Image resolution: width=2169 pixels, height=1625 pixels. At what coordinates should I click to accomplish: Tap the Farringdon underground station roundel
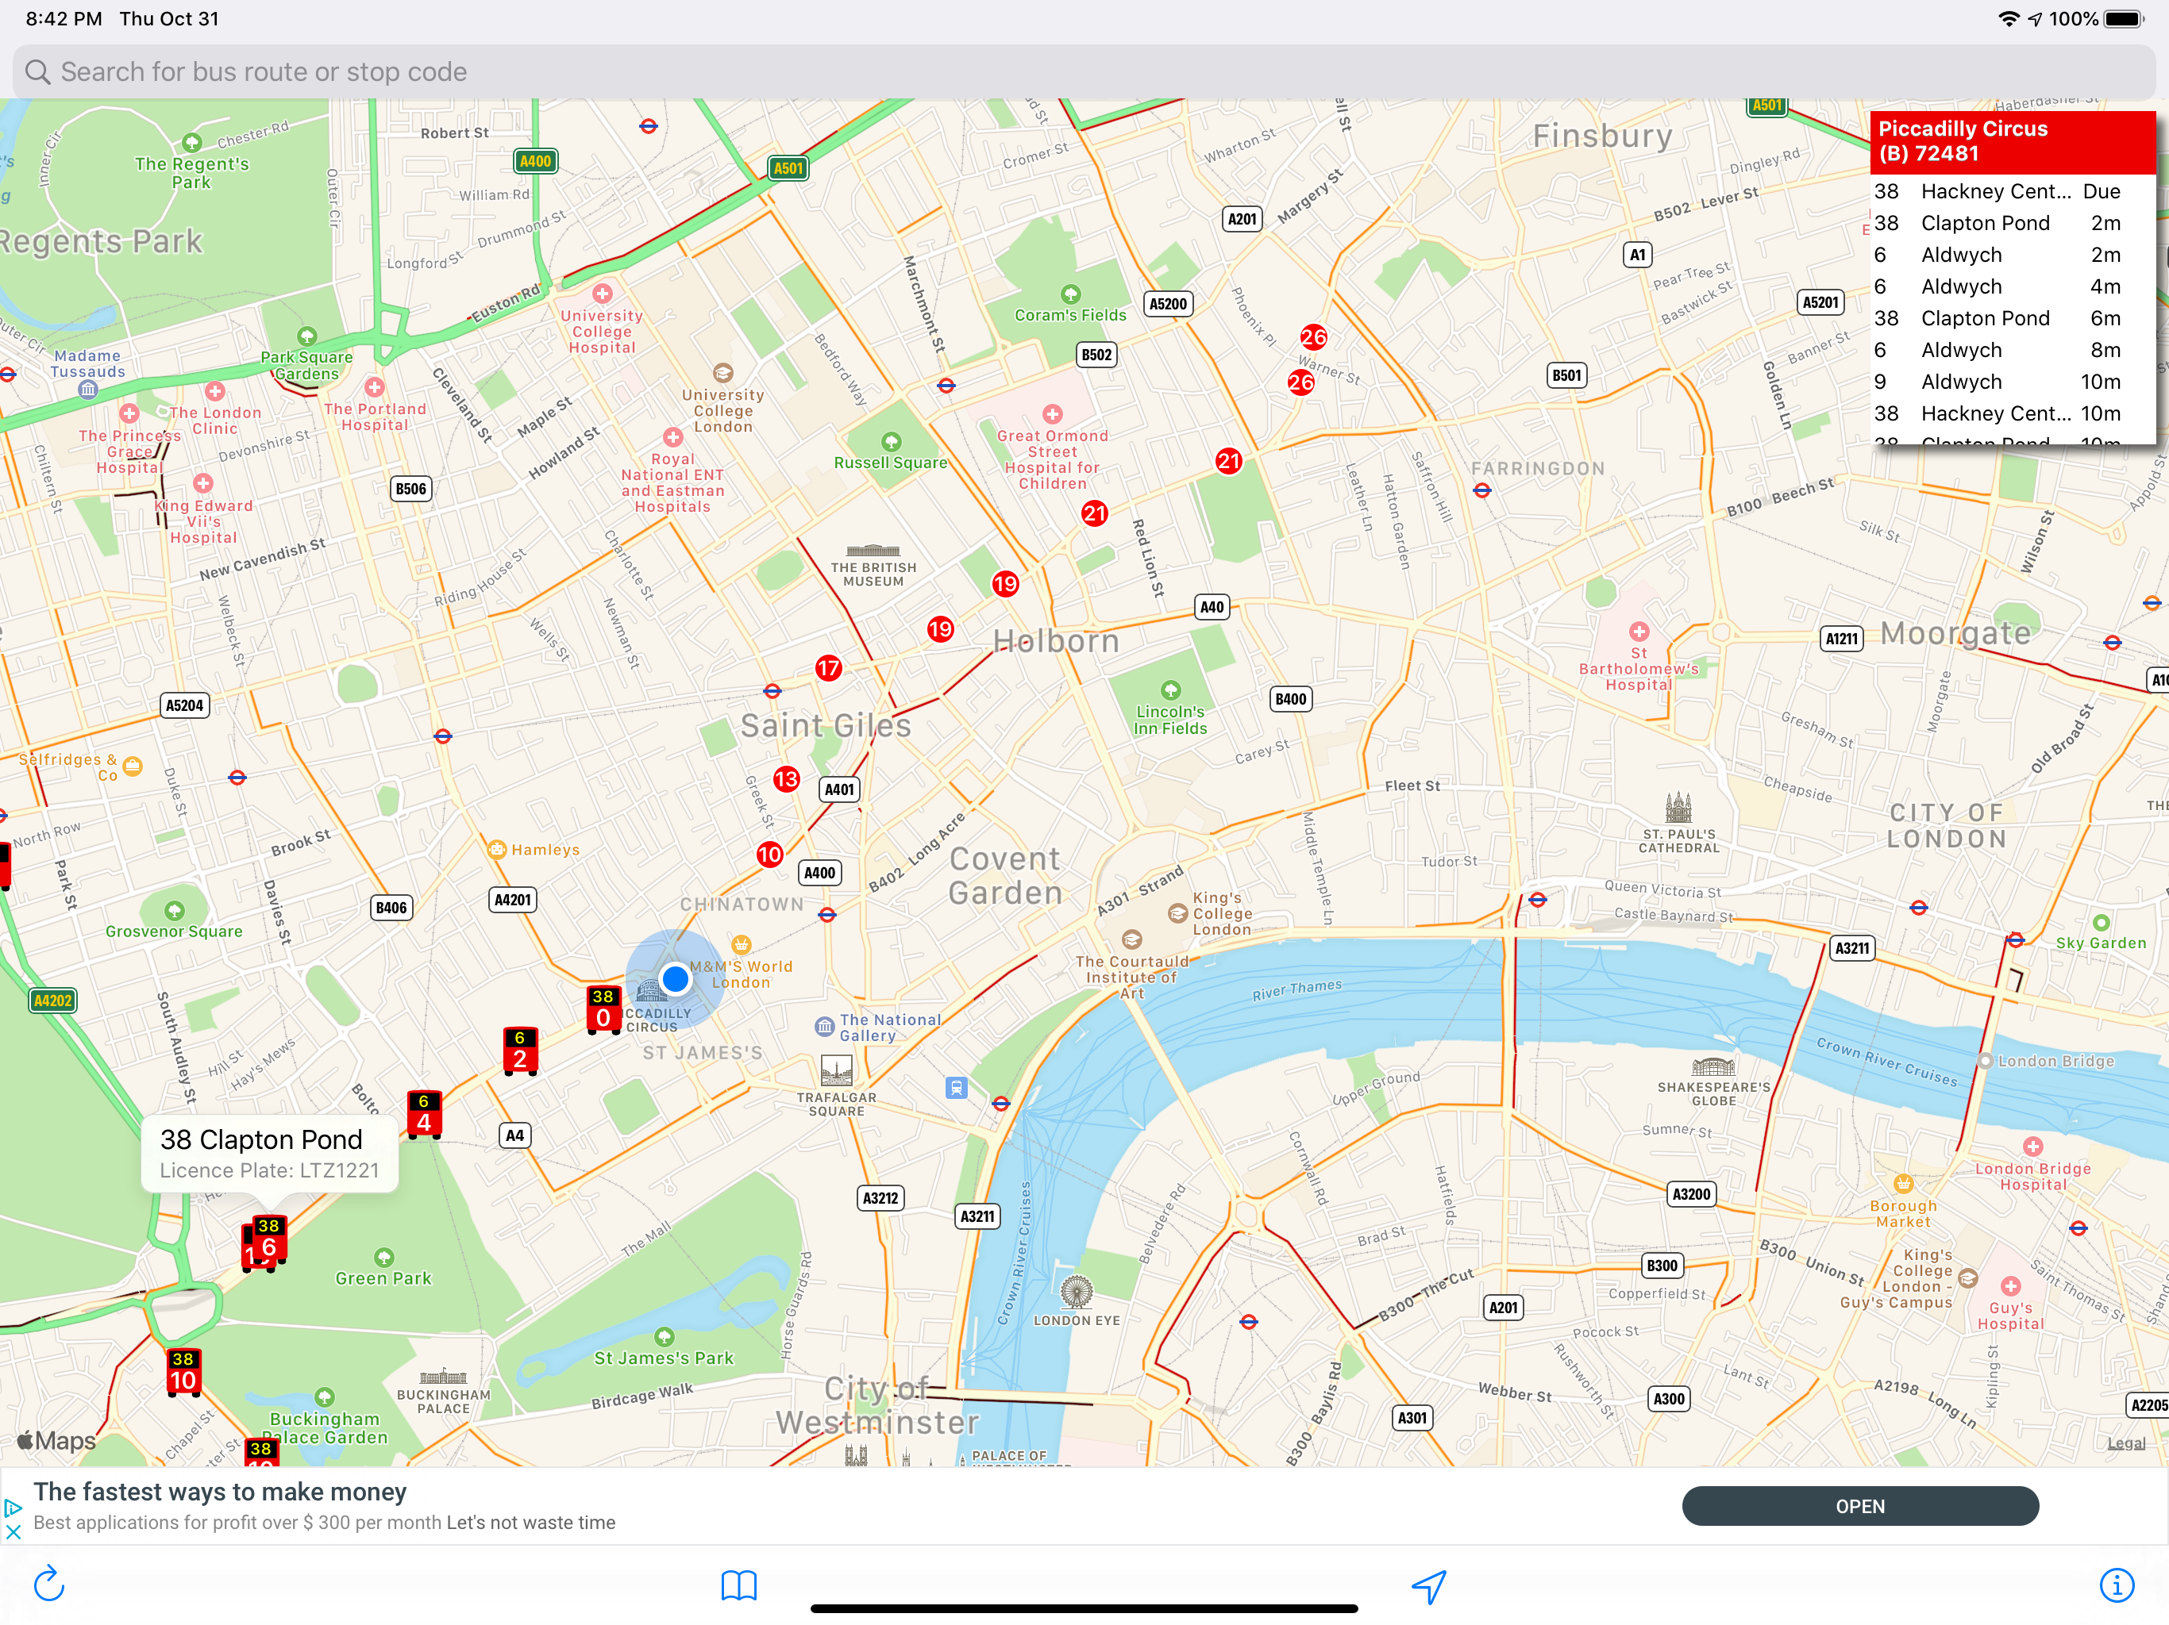(1481, 490)
